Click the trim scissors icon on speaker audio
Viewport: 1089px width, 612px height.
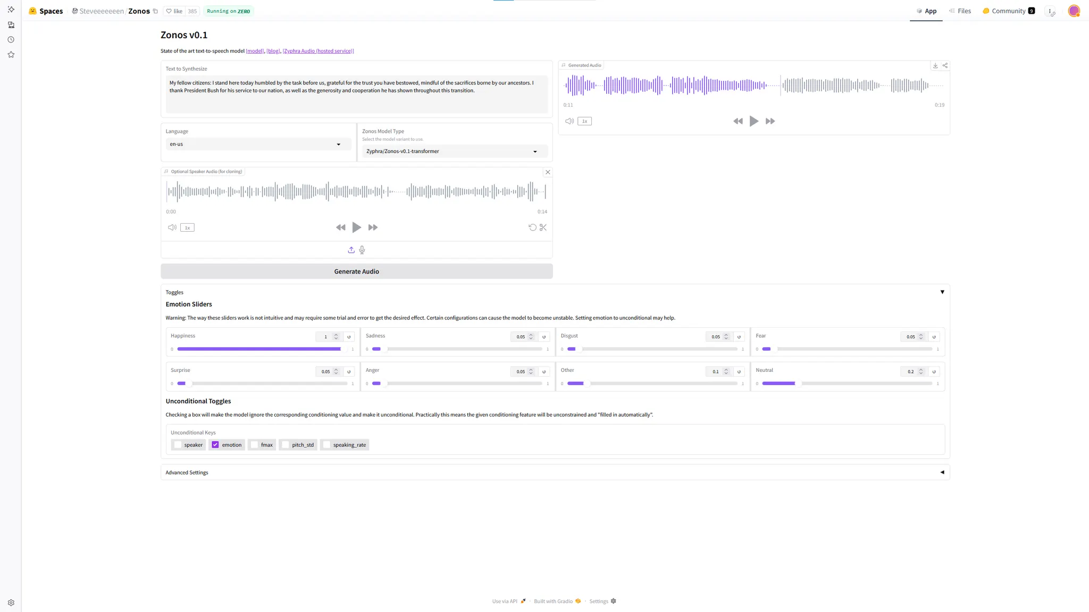point(543,227)
